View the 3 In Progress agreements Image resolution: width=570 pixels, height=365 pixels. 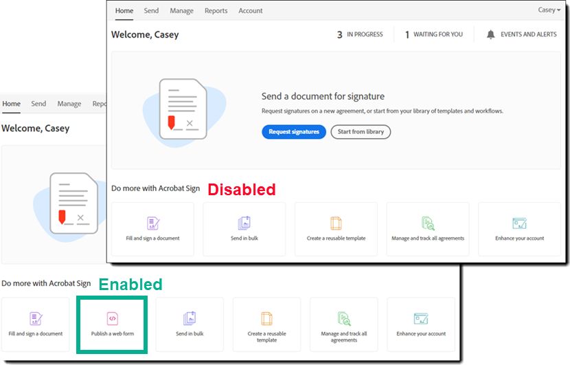360,34
